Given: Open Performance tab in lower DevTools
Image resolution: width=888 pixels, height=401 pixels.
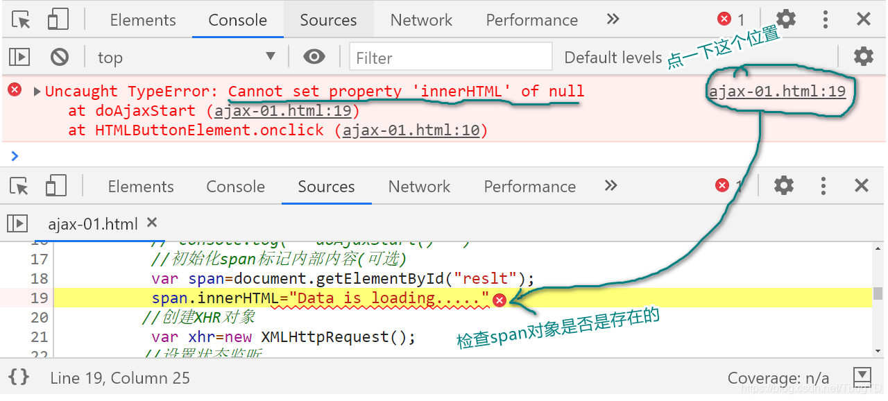Looking at the screenshot, I should (x=530, y=187).
